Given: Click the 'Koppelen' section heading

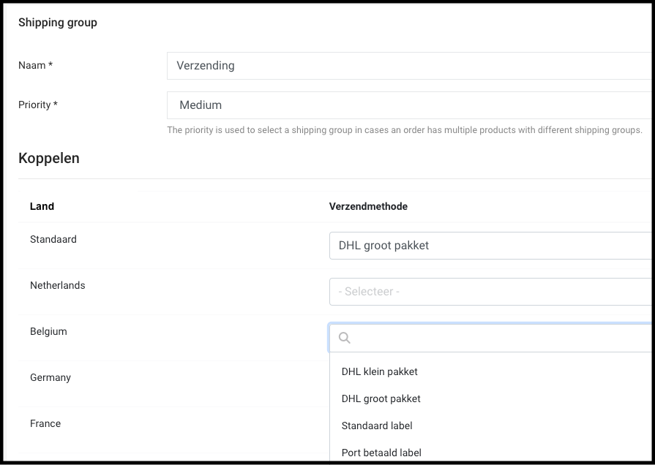Looking at the screenshot, I should point(49,158).
